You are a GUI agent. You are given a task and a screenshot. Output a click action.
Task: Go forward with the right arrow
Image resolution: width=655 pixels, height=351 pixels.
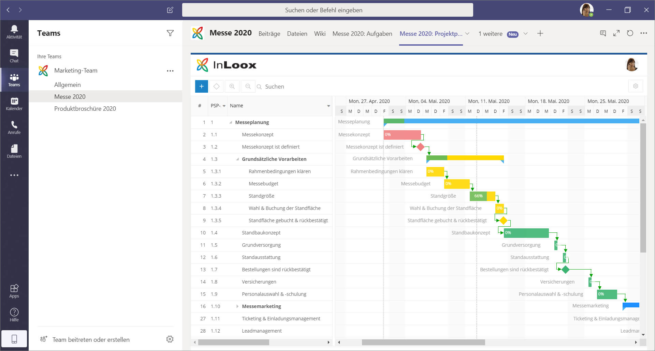click(x=20, y=10)
